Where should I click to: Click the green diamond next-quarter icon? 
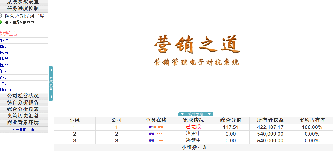tap(1, 22)
